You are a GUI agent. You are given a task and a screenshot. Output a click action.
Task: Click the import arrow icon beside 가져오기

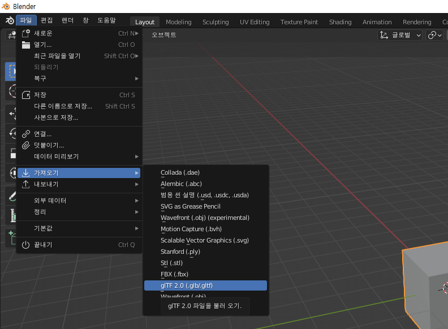tap(26, 173)
